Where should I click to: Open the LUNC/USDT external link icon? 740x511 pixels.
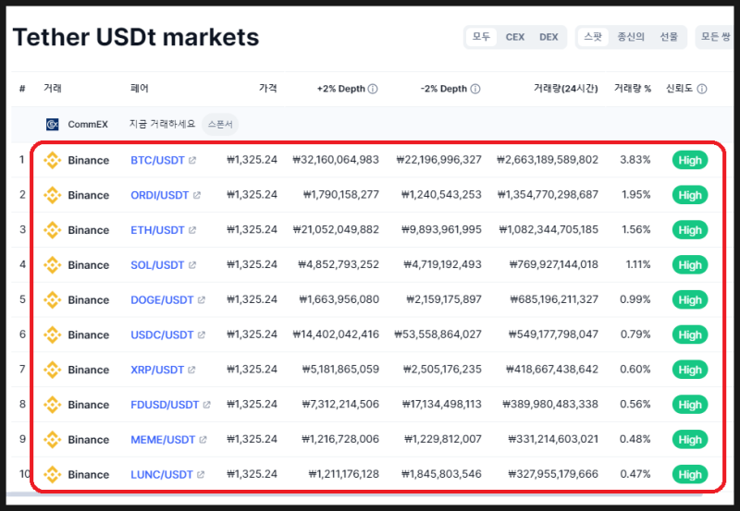(x=201, y=474)
